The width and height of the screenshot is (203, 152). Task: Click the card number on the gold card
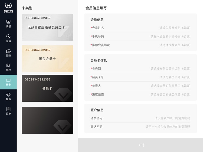pos(38,50)
